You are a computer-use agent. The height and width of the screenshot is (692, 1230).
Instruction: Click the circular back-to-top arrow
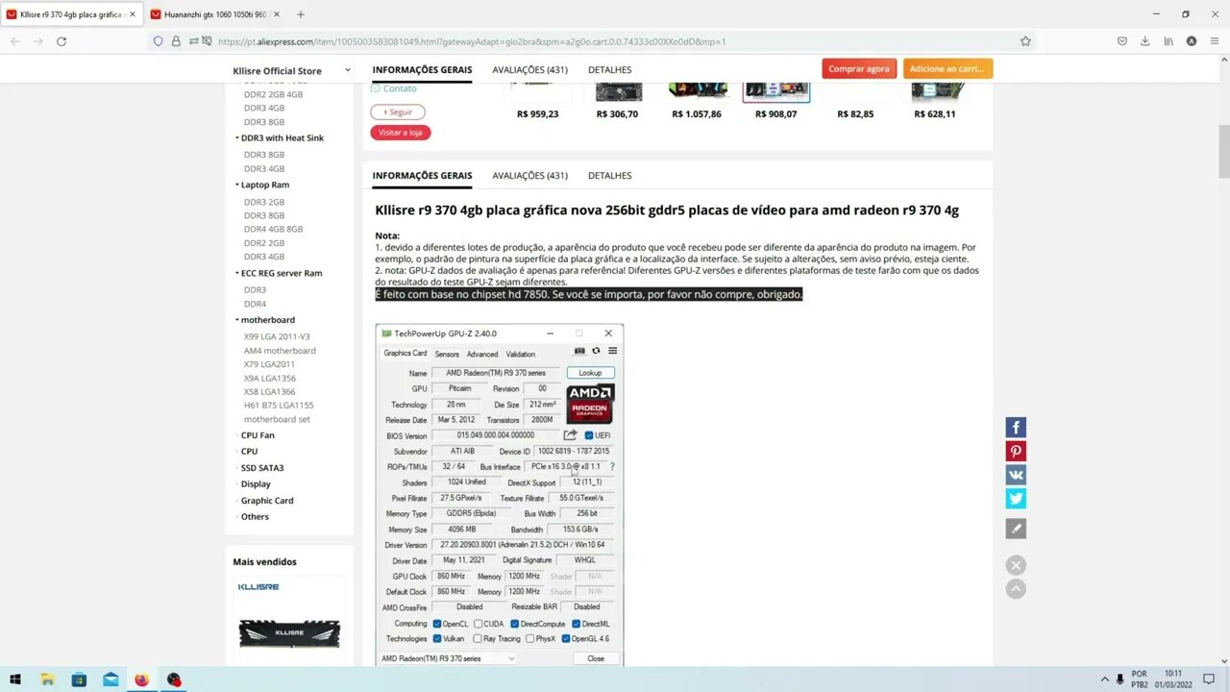click(1016, 588)
